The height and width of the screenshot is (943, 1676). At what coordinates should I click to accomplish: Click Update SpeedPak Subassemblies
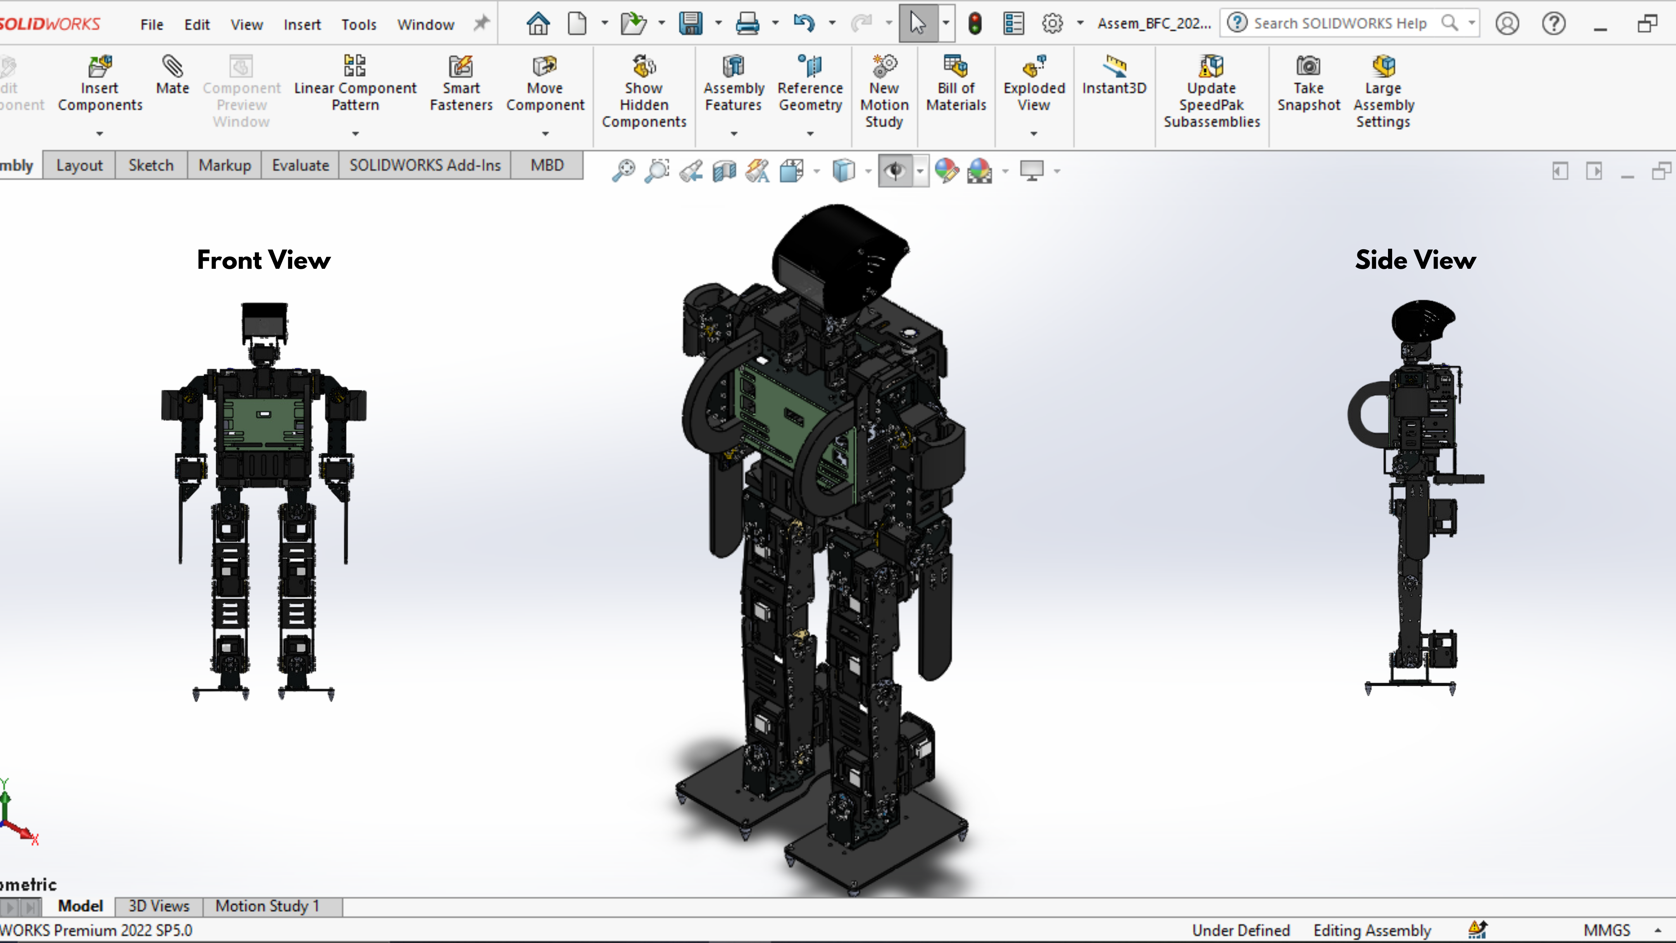[1211, 92]
